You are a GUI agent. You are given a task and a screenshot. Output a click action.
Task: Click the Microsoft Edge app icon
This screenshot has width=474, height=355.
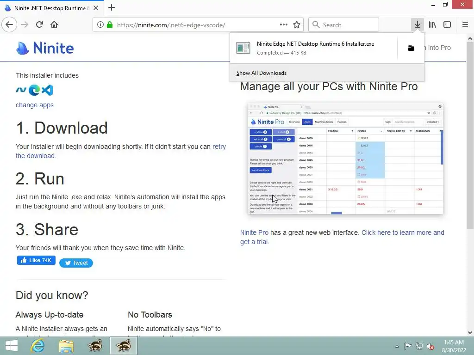(34, 90)
